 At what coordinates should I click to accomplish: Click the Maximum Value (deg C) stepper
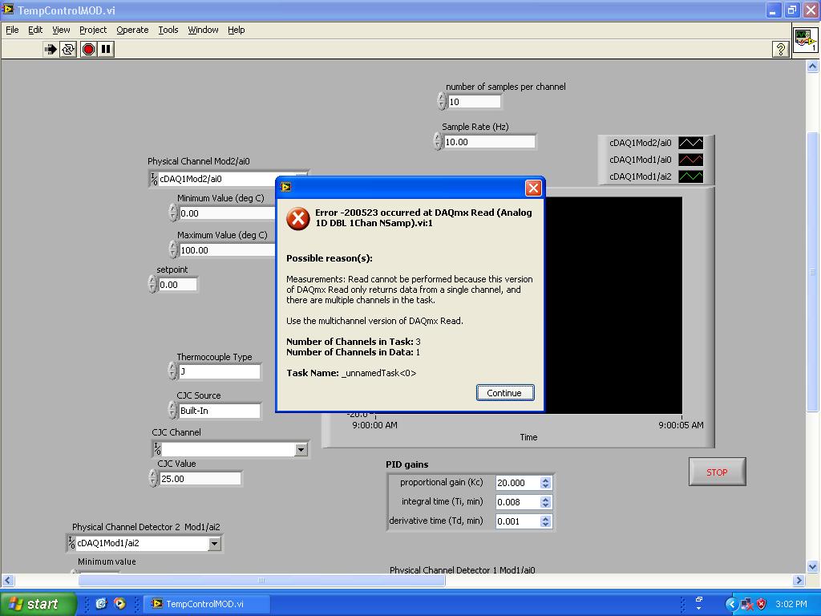[x=173, y=250]
